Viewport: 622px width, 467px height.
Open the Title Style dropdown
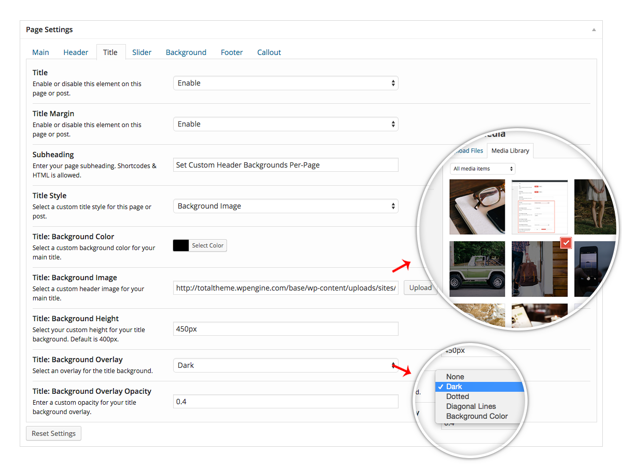(x=286, y=206)
